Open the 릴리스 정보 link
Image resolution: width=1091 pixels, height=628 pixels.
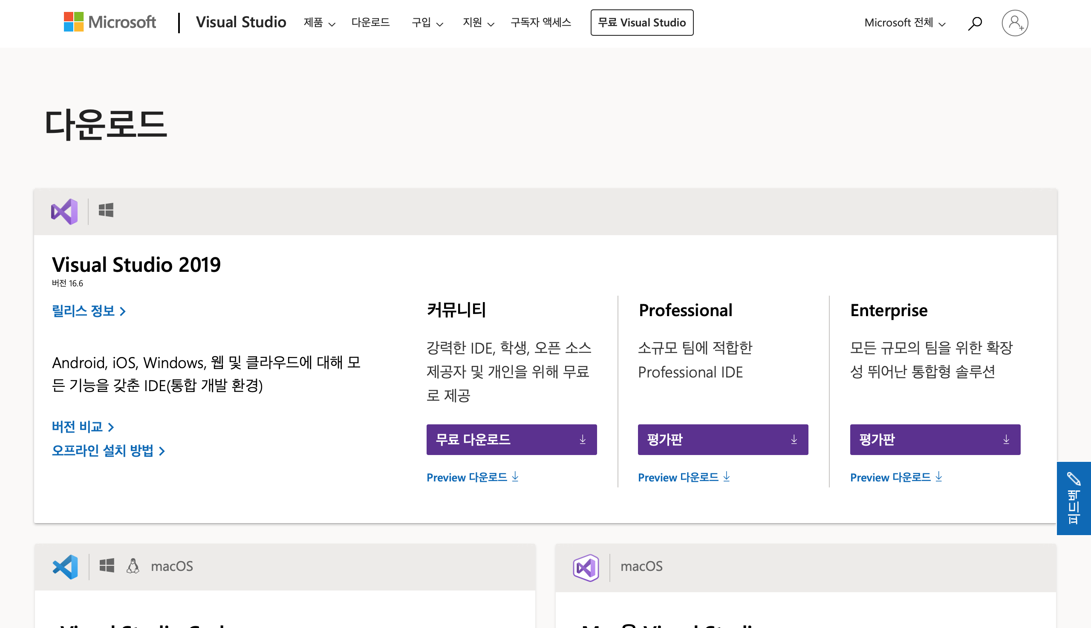click(x=89, y=311)
